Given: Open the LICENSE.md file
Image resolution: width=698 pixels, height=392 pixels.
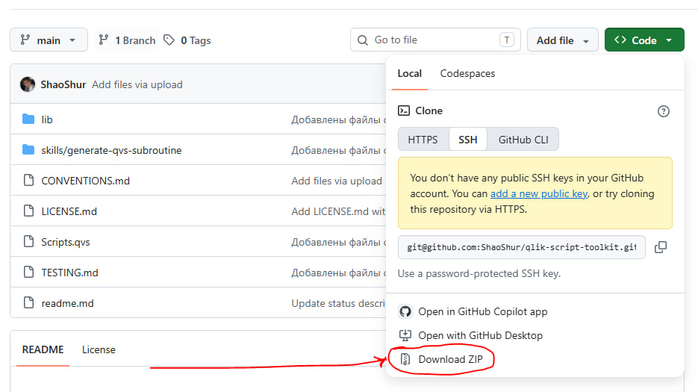Looking at the screenshot, I should pos(69,211).
